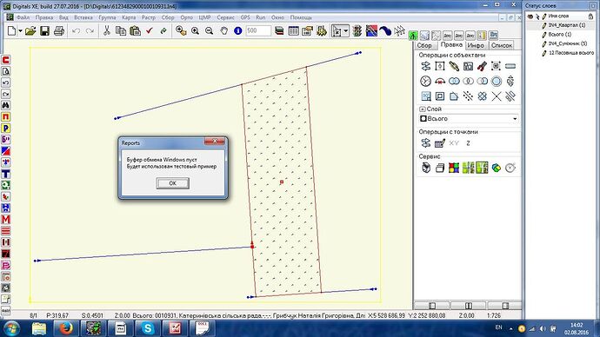Screen dimensions: 600x337
Task: Click the Copy icon in the toolbar
Action: [121, 31]
